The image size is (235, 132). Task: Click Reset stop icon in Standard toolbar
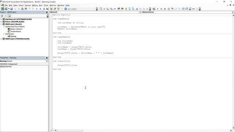(x=44, y=9)
